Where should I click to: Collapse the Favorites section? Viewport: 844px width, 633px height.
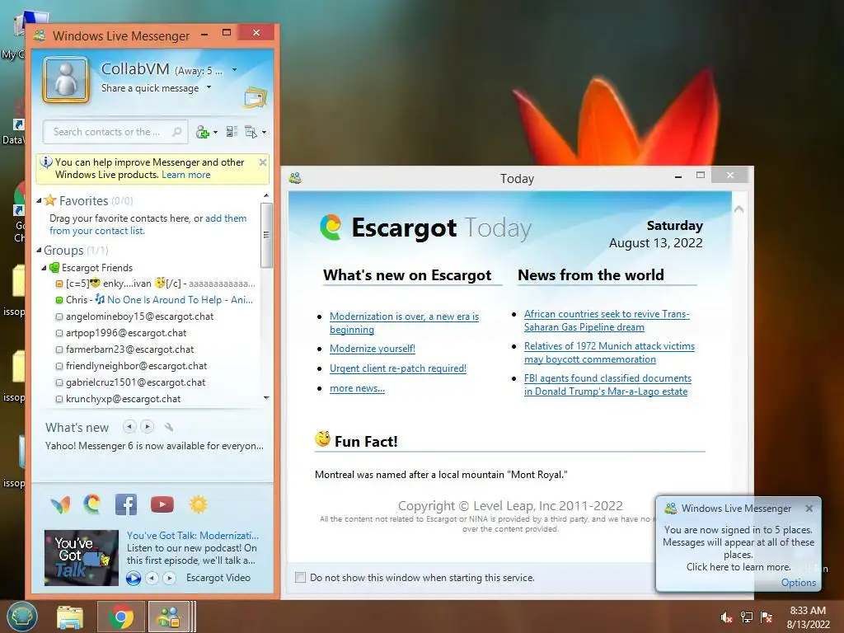(x=39, y=201)
